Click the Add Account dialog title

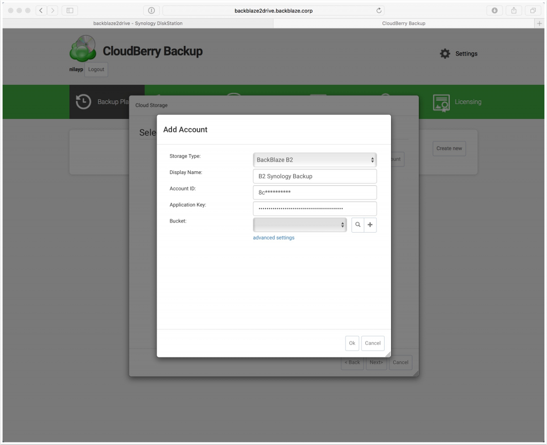(185, 130)
